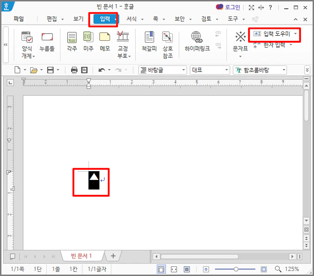Open print preview icon
Viewport: 314px width, 276px height.
click(x=85, y=70)
